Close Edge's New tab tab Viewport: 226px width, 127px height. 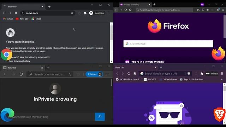(x=42, y=68)
